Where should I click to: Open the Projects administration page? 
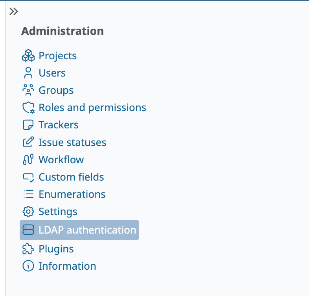point(57,56)
